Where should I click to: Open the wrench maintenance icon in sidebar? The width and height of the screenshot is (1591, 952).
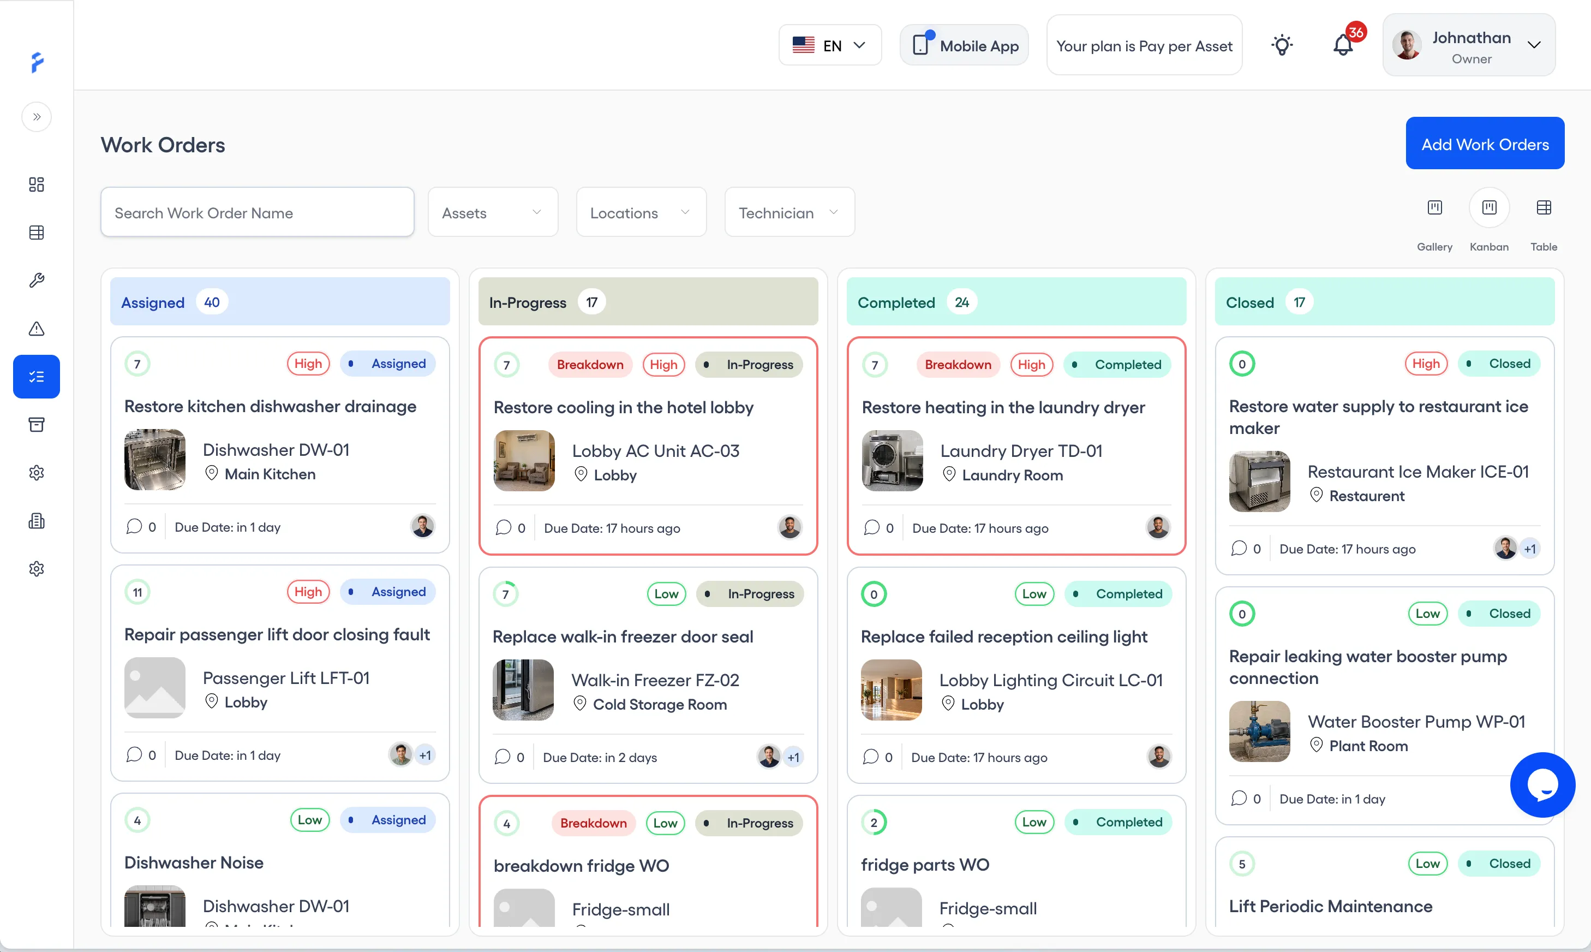(x=37, y=281)
